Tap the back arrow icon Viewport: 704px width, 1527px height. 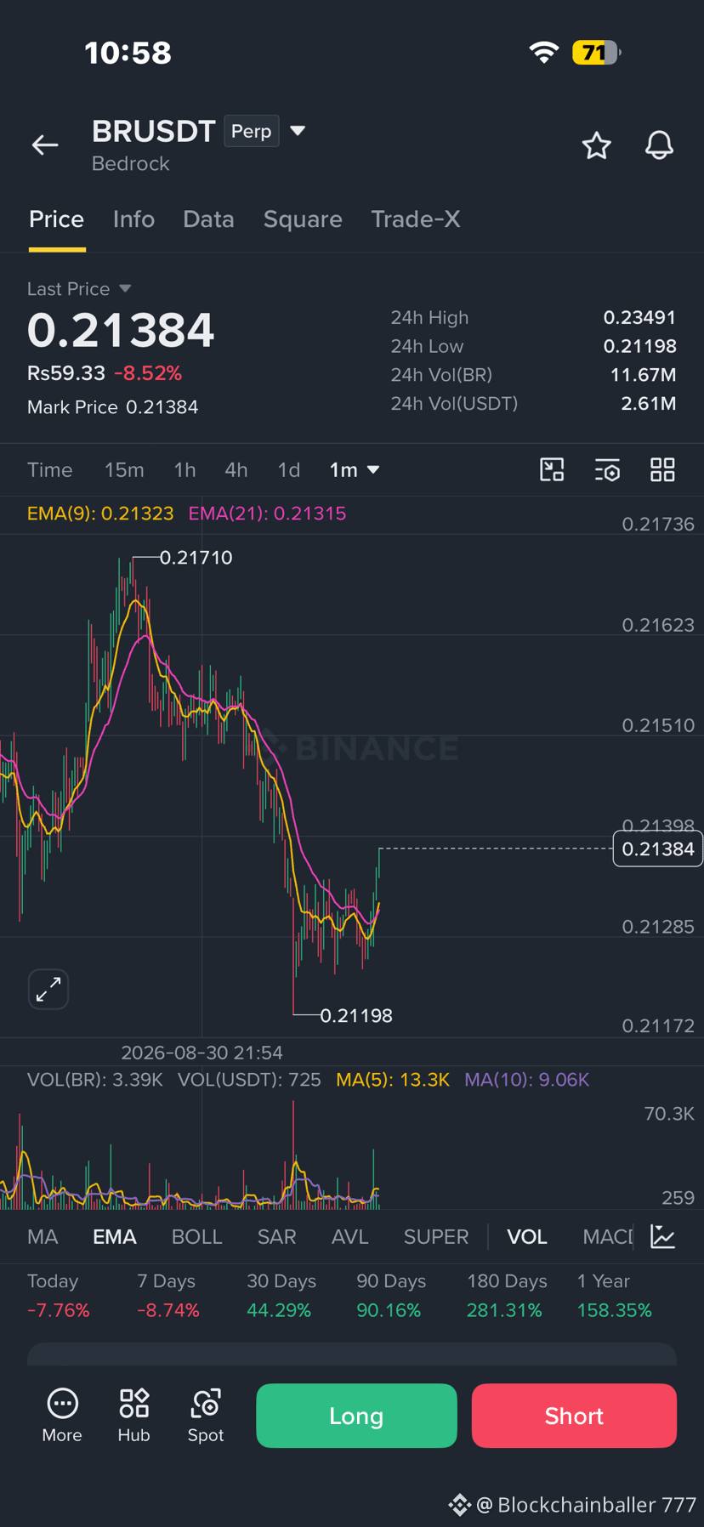click(45, 145)
